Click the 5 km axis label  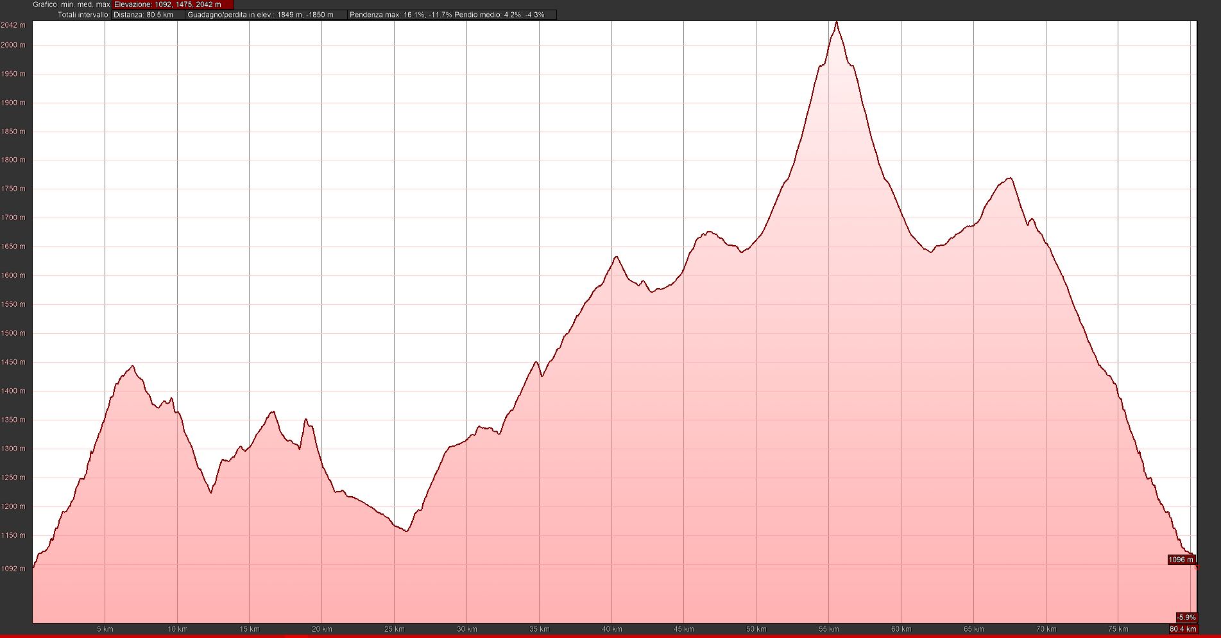pos(105,629)
